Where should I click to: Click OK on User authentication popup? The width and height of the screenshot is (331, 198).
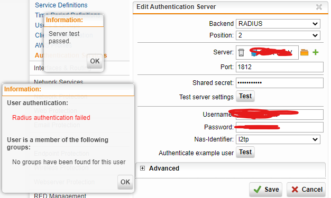coord(125,182)
